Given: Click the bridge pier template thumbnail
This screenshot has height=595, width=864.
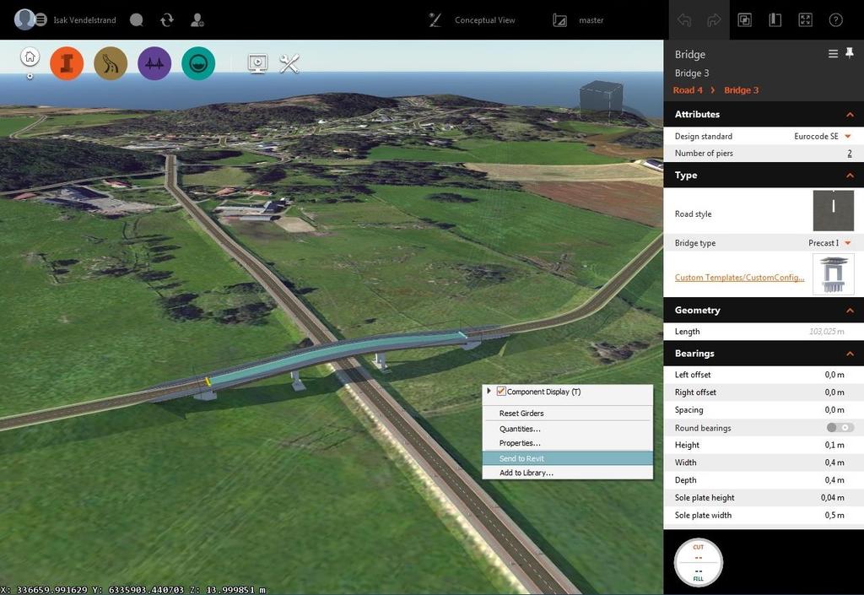Looking at the screenshot, I should [x=833, y=273].
